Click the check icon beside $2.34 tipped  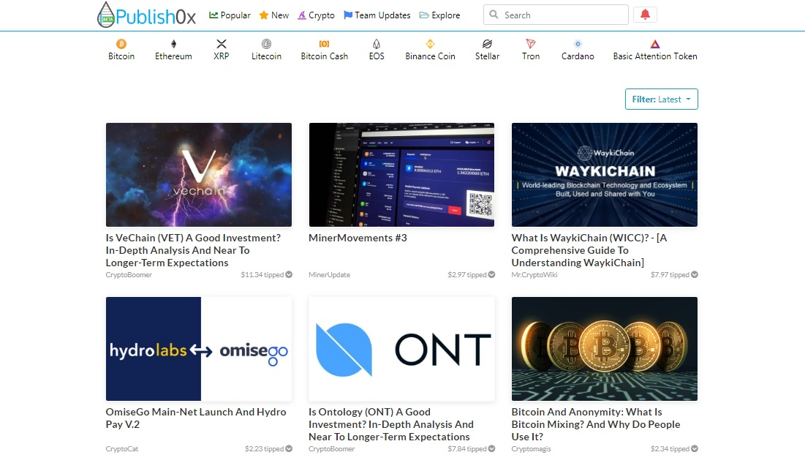695,449
